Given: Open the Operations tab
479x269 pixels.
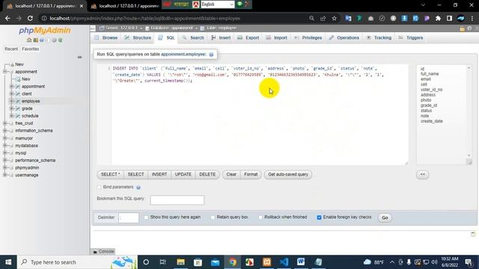Looking at the screenshot, I should (344, 38).
